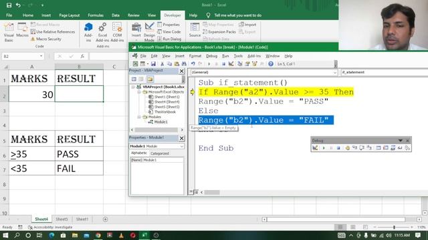Viewport: 428px width, 240px height.
Task: Click Reset stop icon in VBA standard toolbar
Action: [223, 64]
